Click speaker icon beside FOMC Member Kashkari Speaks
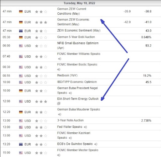 (70, 138)
